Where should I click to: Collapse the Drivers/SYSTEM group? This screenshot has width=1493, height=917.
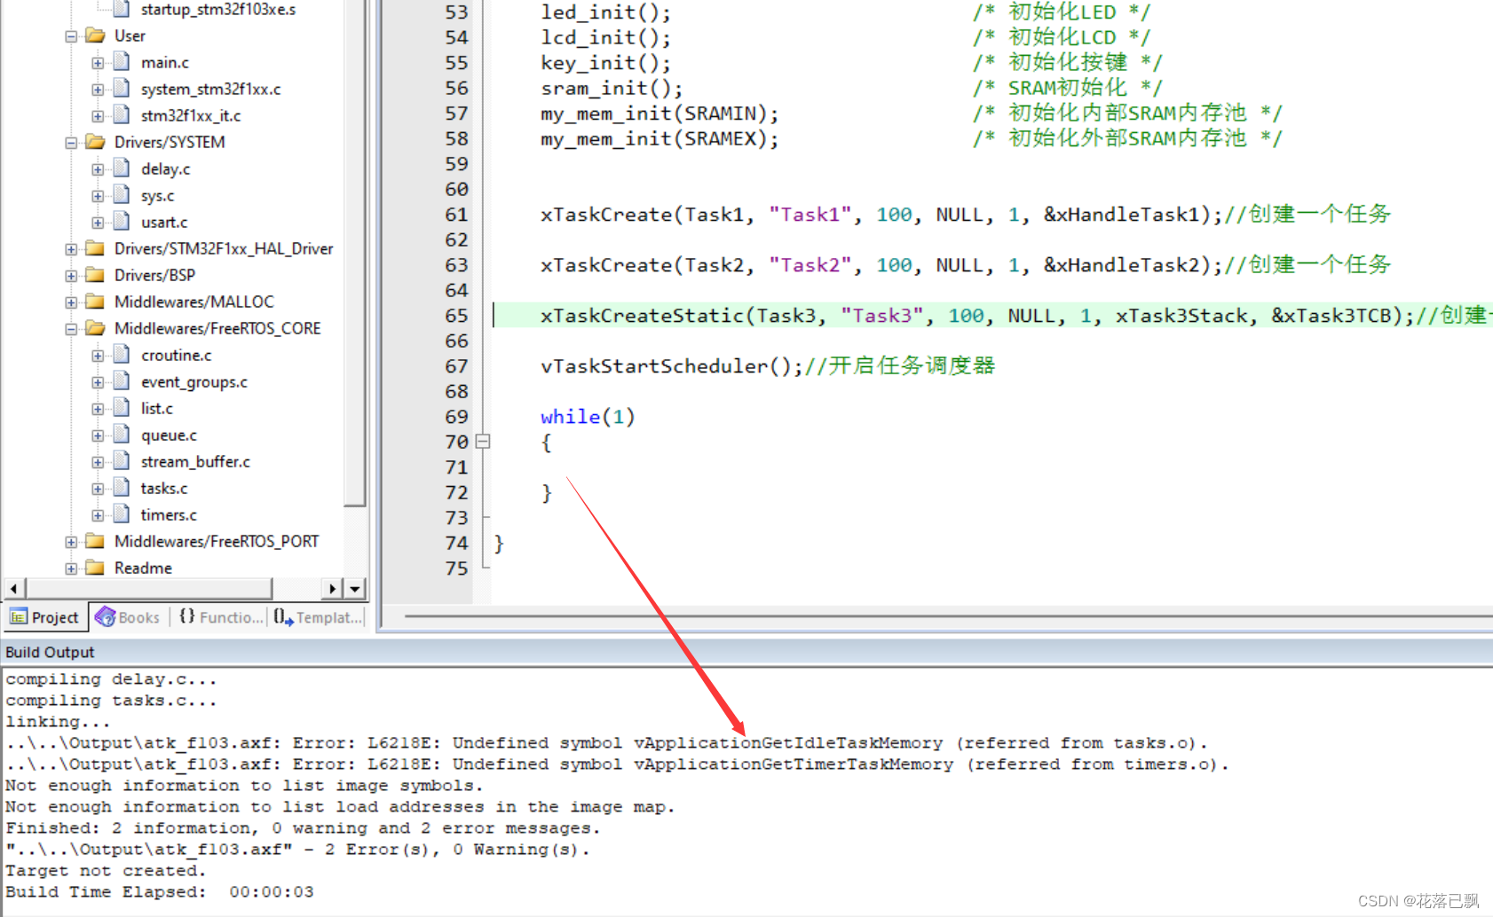[71, 143]
